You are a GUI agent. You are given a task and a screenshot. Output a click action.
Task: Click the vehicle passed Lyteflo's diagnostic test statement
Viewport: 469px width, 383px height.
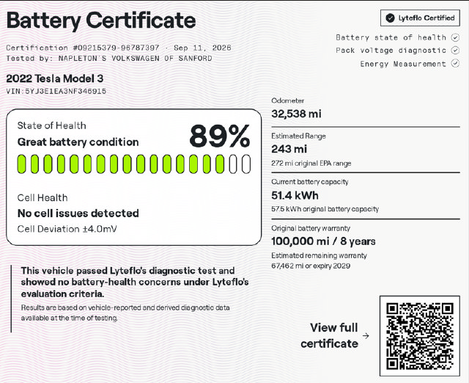135,282
